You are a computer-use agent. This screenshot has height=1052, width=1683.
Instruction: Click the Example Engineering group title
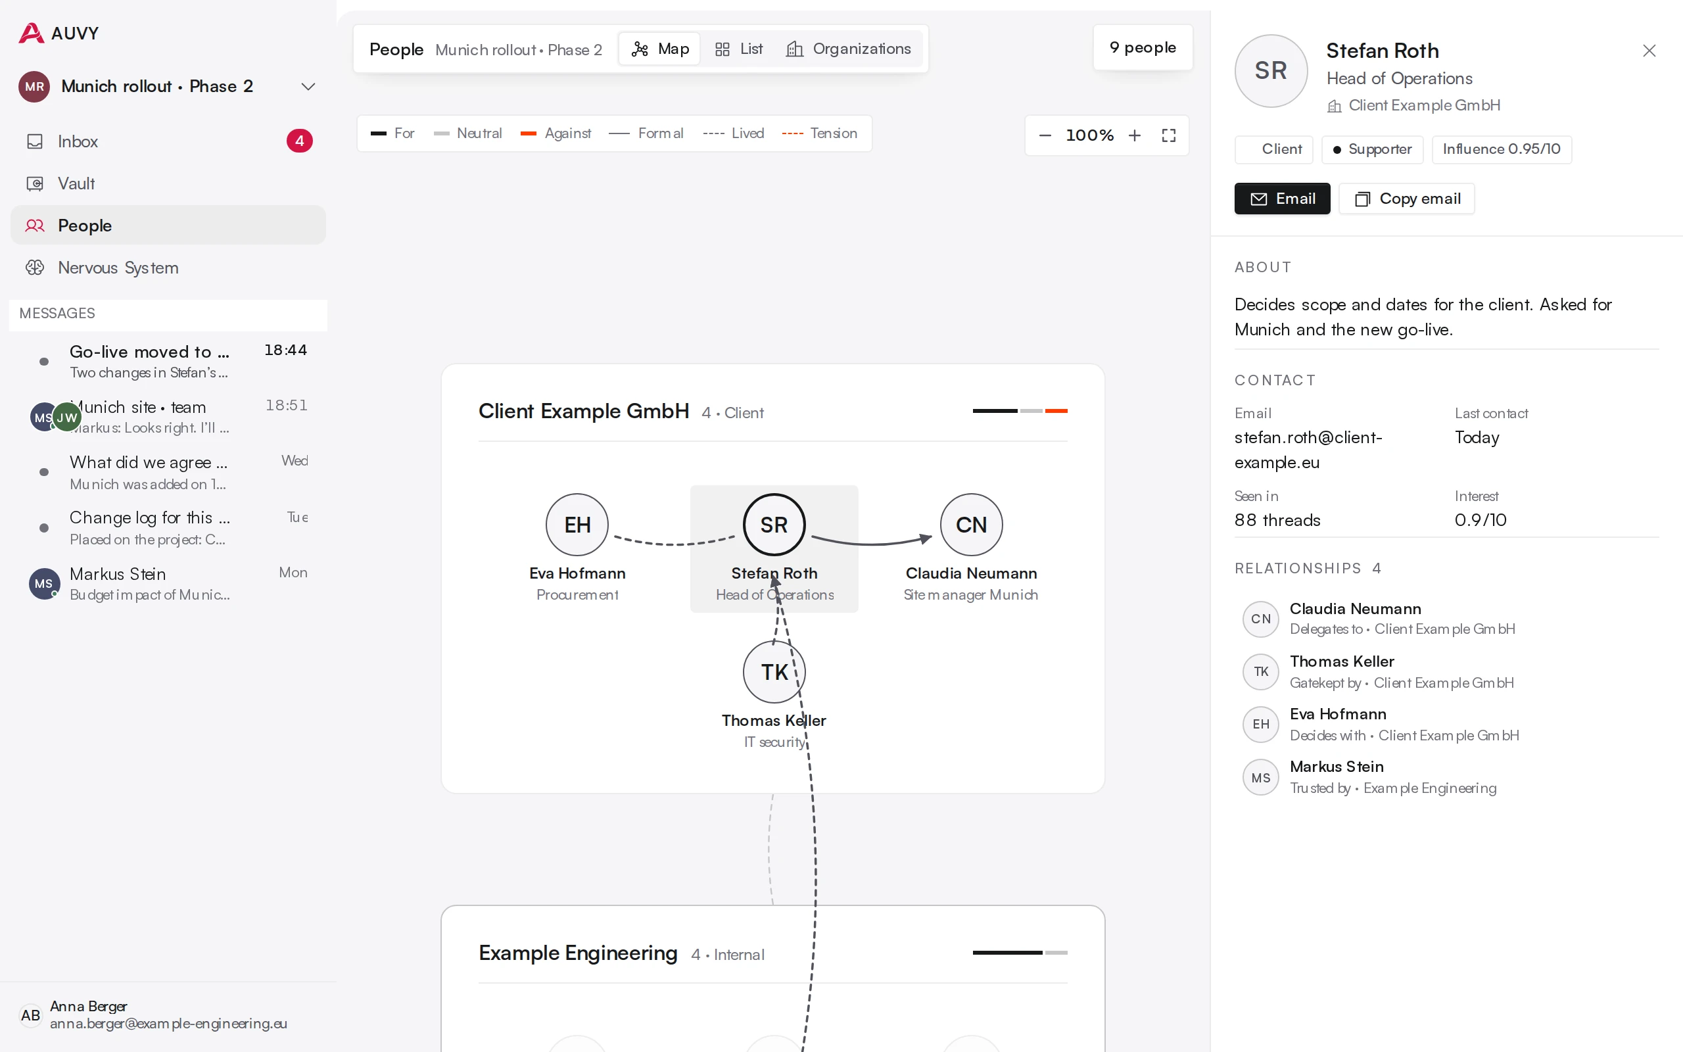[x=578, y=953]
